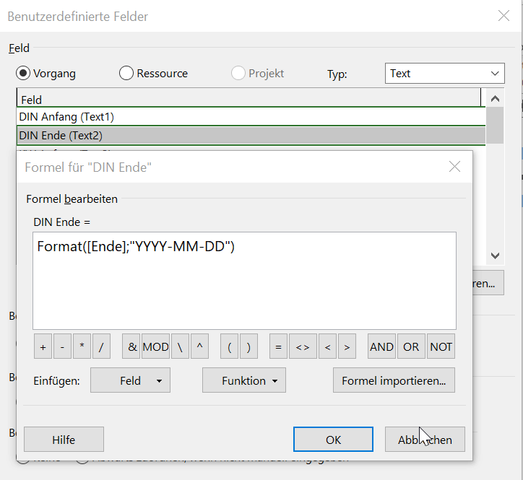Screen dimensions: 523x480
Task: Select the Vorgang radio button
Action: tap(24, 73)
